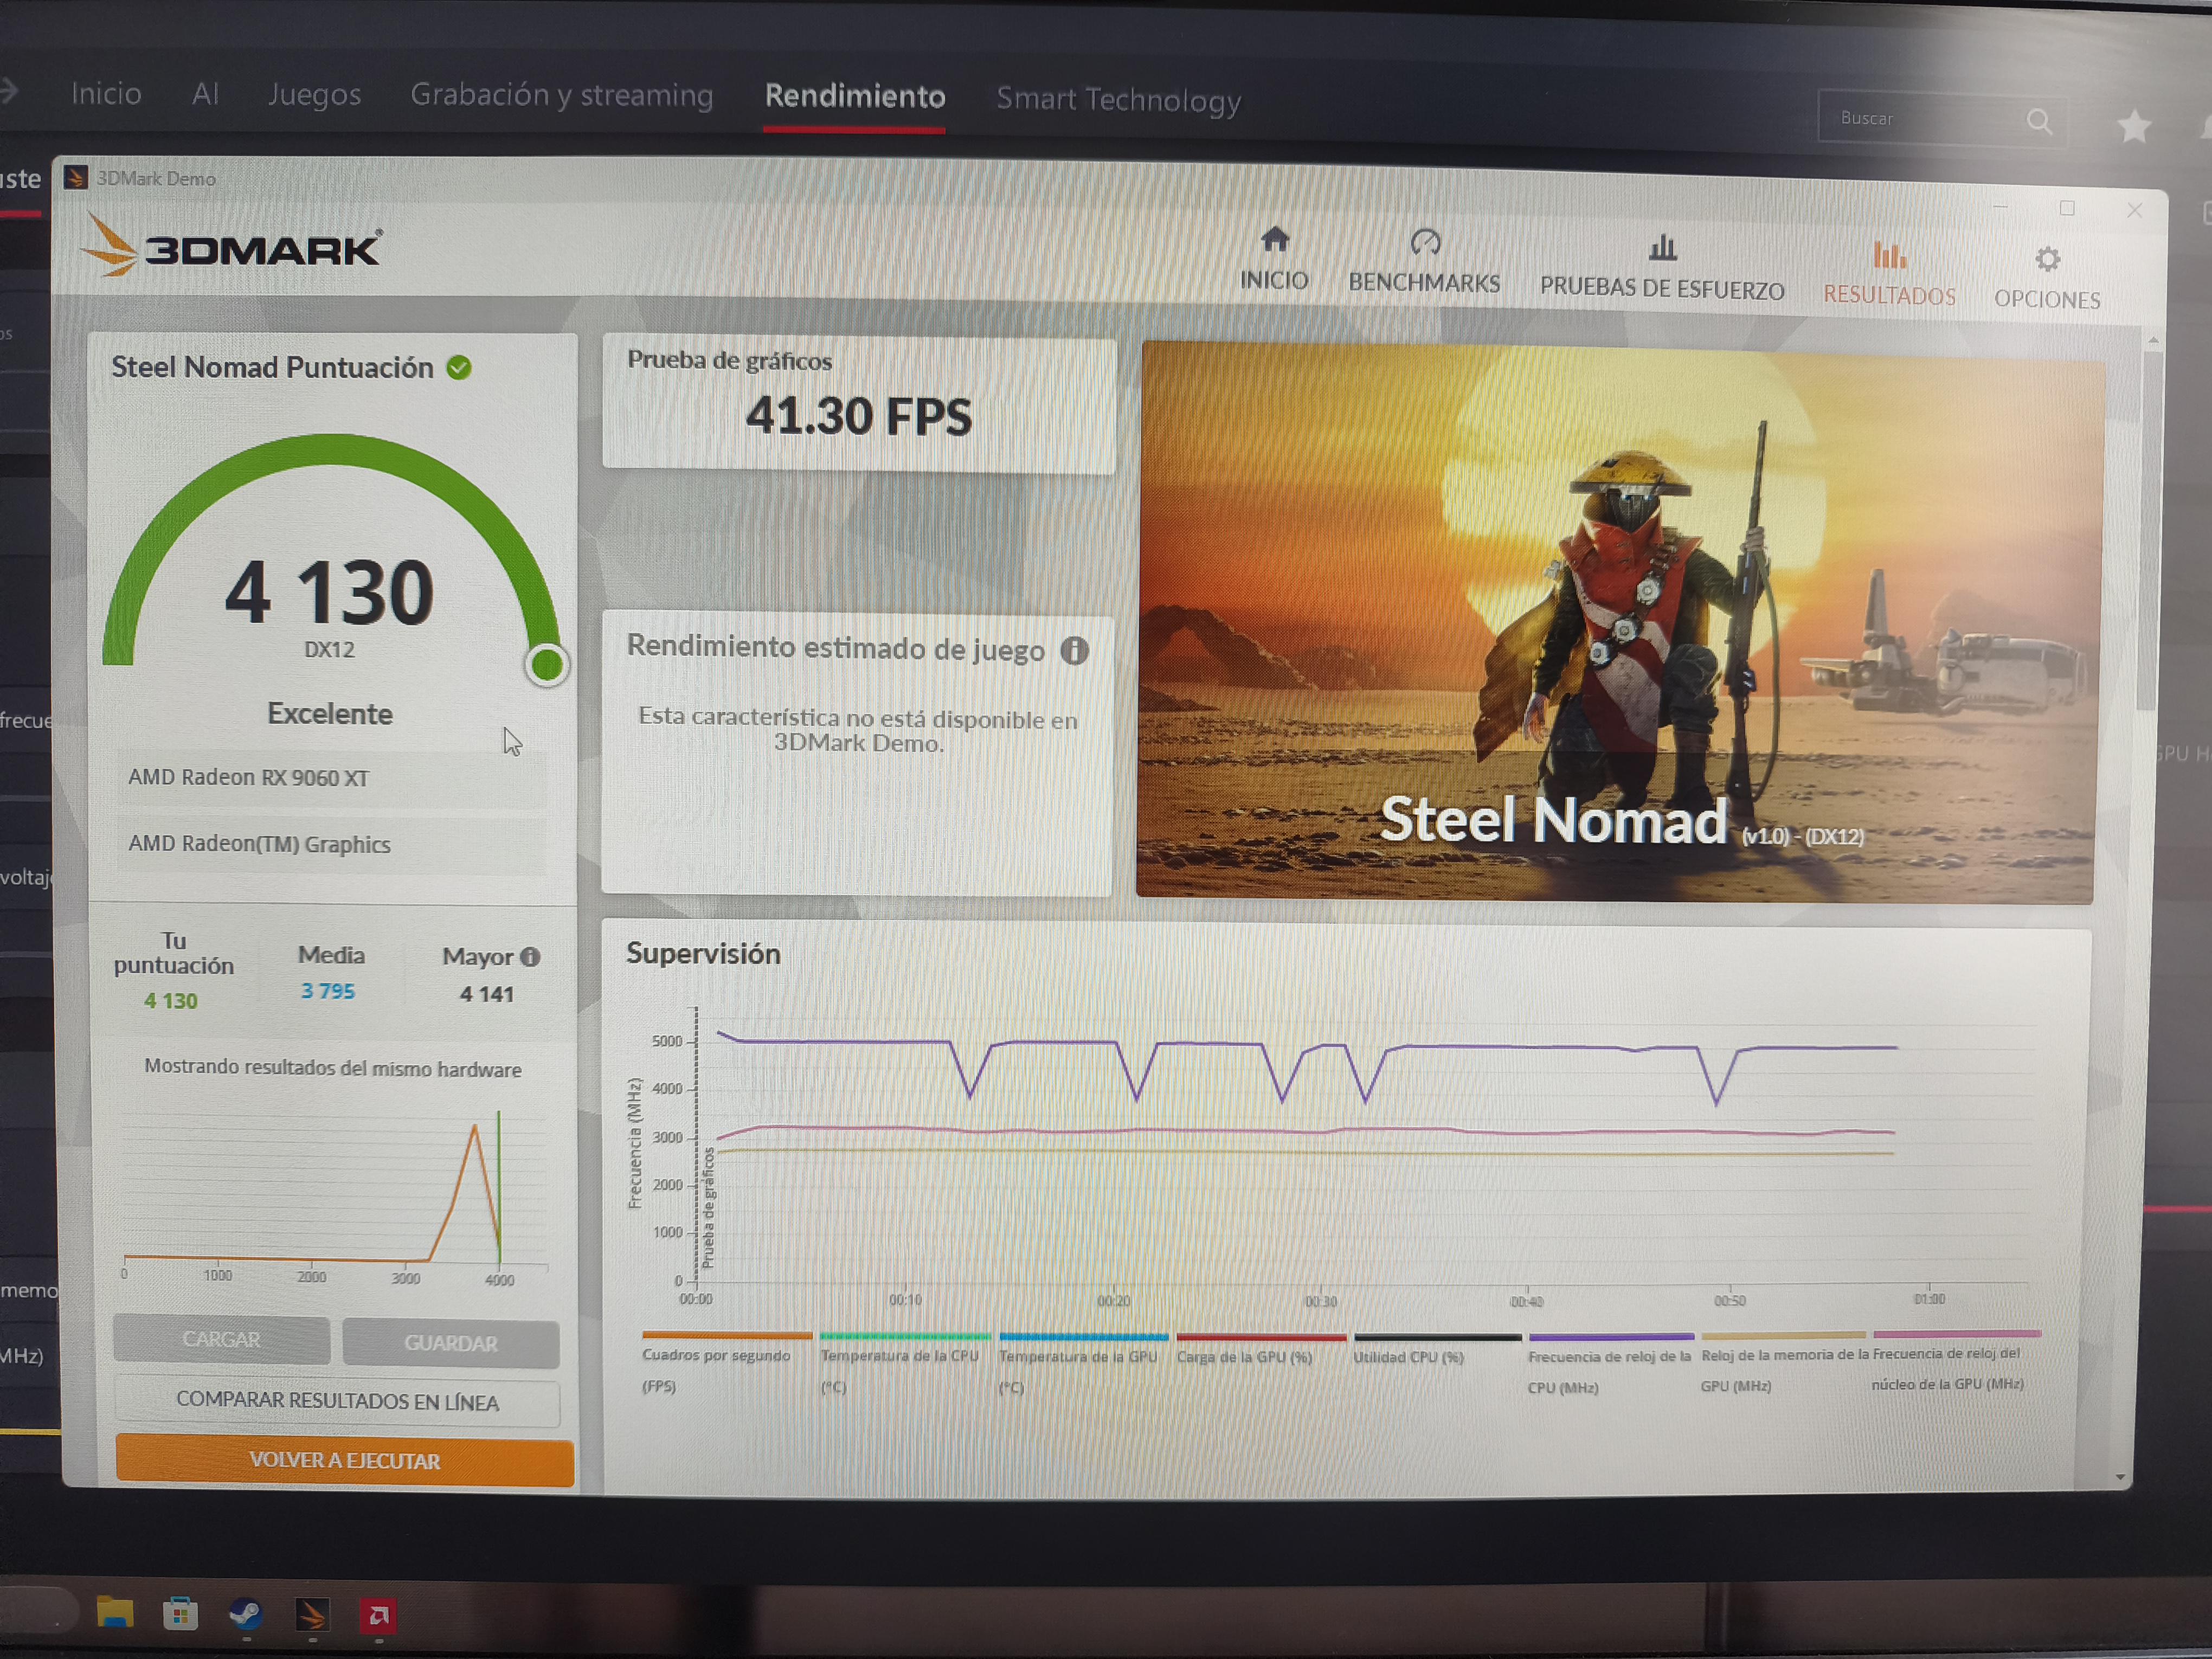
Task: Toggle Frecuencia de reloj de la CPU legend
Action: click(1609, 1357)
